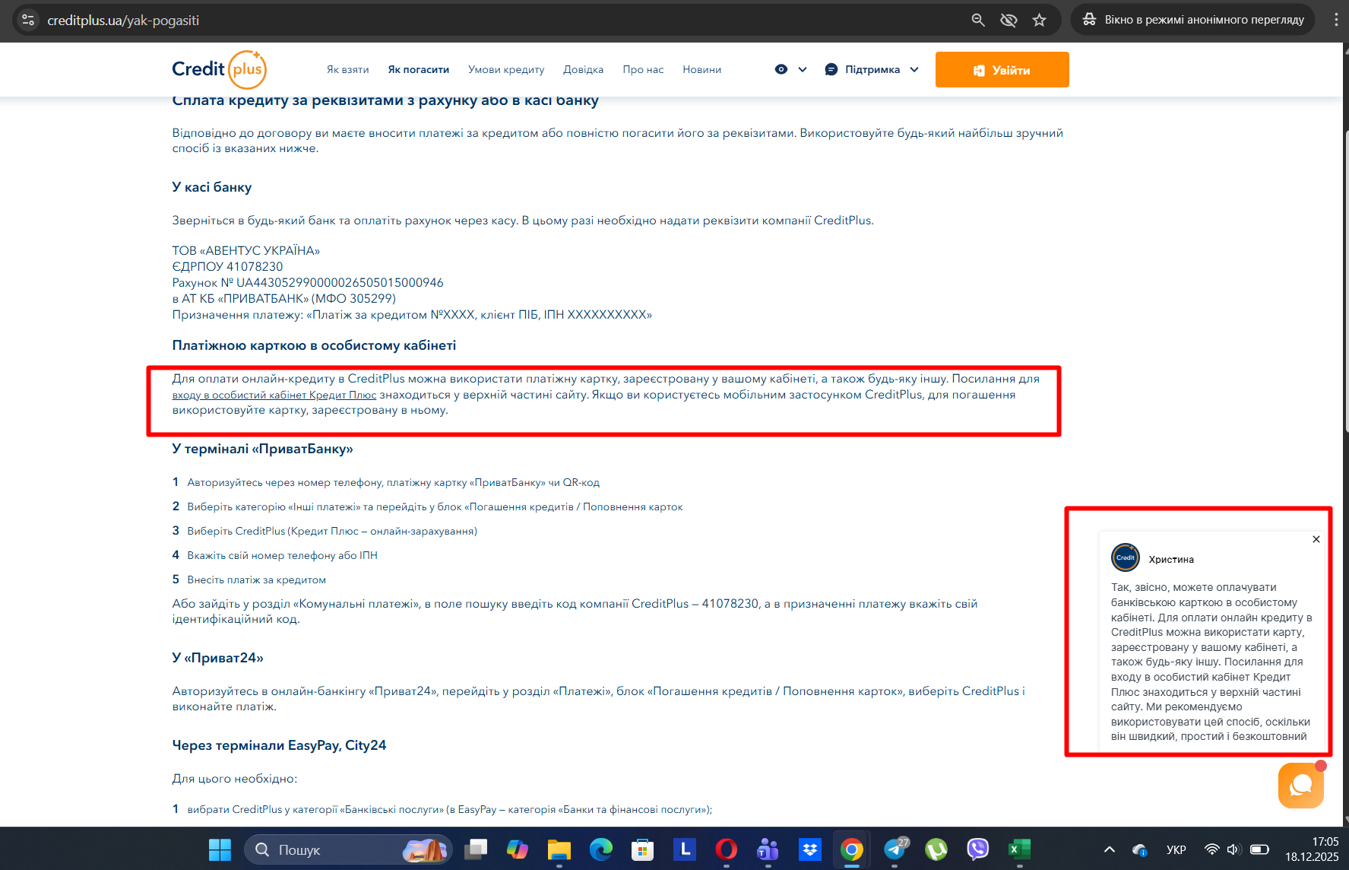Open the clock and date 18.12.2025
Viewport: 1349px width, 870px height.
1313,849
